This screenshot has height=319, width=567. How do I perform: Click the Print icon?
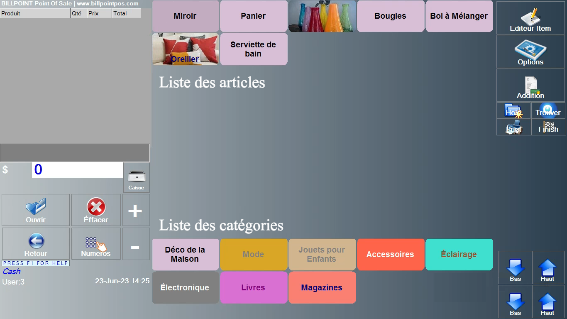point(513,127)
